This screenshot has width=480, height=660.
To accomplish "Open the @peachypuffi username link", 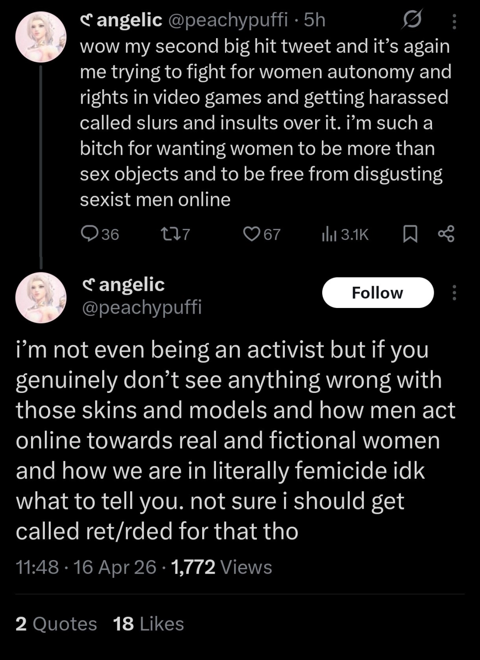I will pos(141,308).
